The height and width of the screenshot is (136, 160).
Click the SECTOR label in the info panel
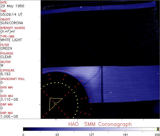pos(6,62)
